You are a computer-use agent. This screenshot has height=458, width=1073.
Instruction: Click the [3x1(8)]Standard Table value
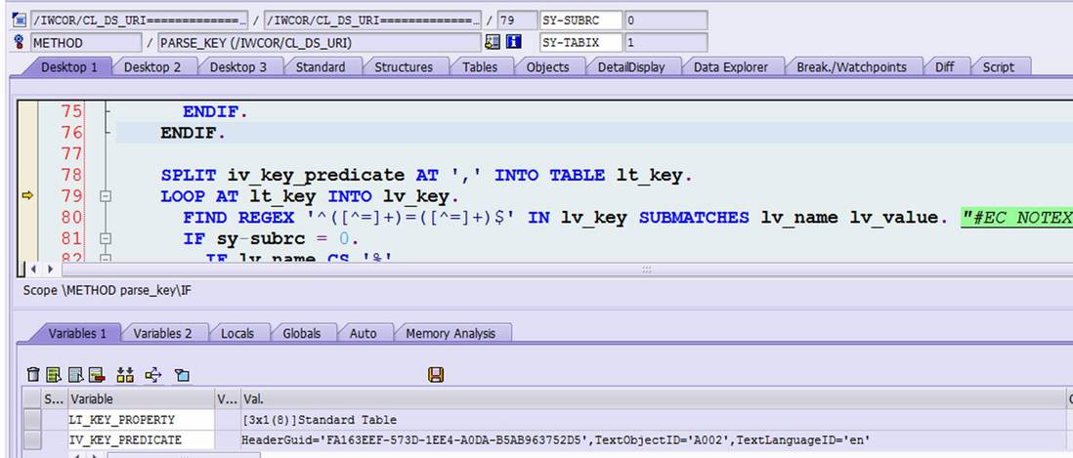(x=320, y=420)
